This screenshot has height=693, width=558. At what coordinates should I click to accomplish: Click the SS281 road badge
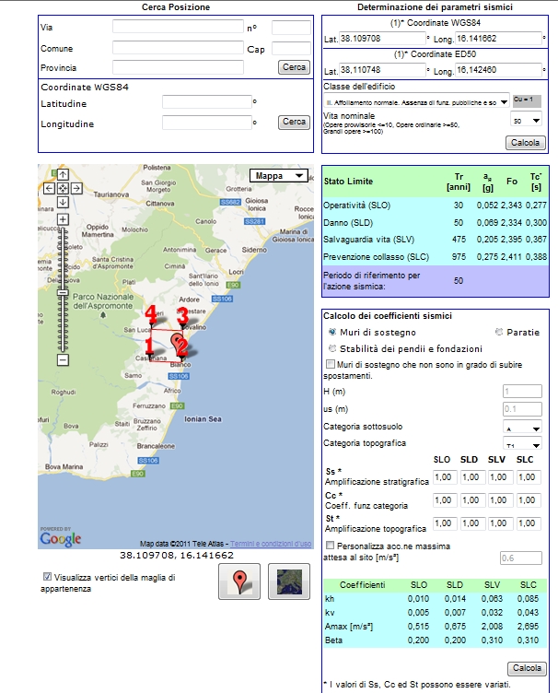tap(254, 221)
